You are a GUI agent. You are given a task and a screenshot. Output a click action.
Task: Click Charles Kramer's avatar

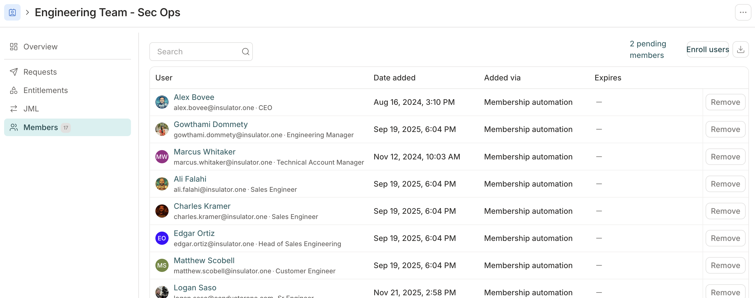[162, 211]
